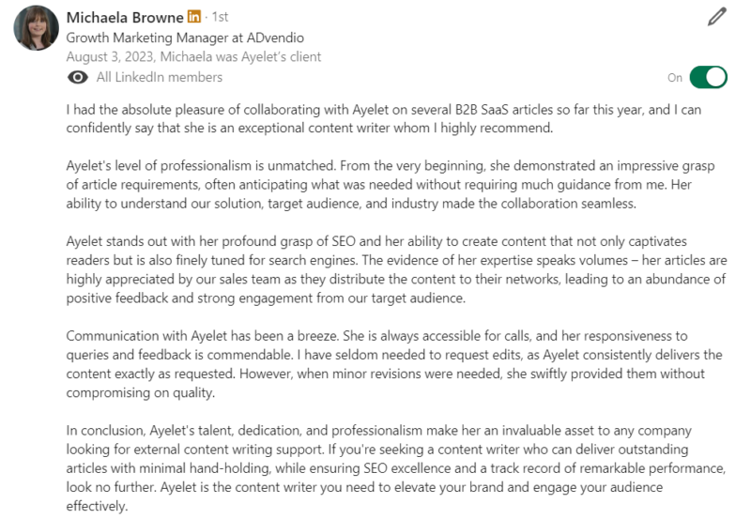Click the line starting 'positive feedback and strong'

[266, 298]
